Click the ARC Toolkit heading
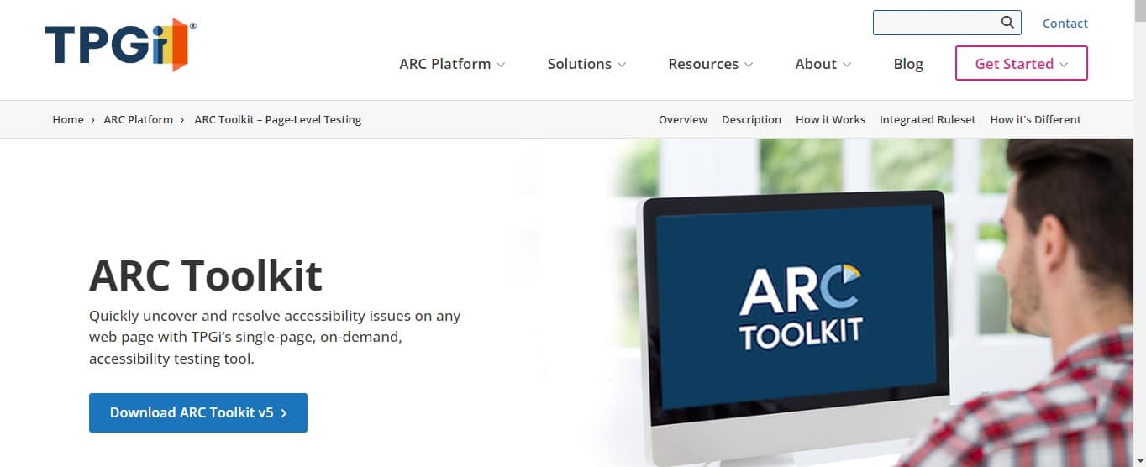The width and height of the screenshot is (1146, 467). 206,275
